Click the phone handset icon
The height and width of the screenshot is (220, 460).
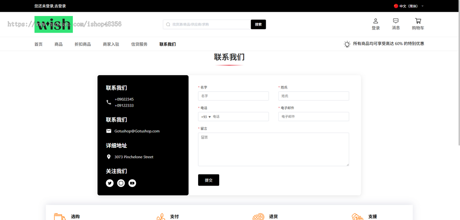109,102
